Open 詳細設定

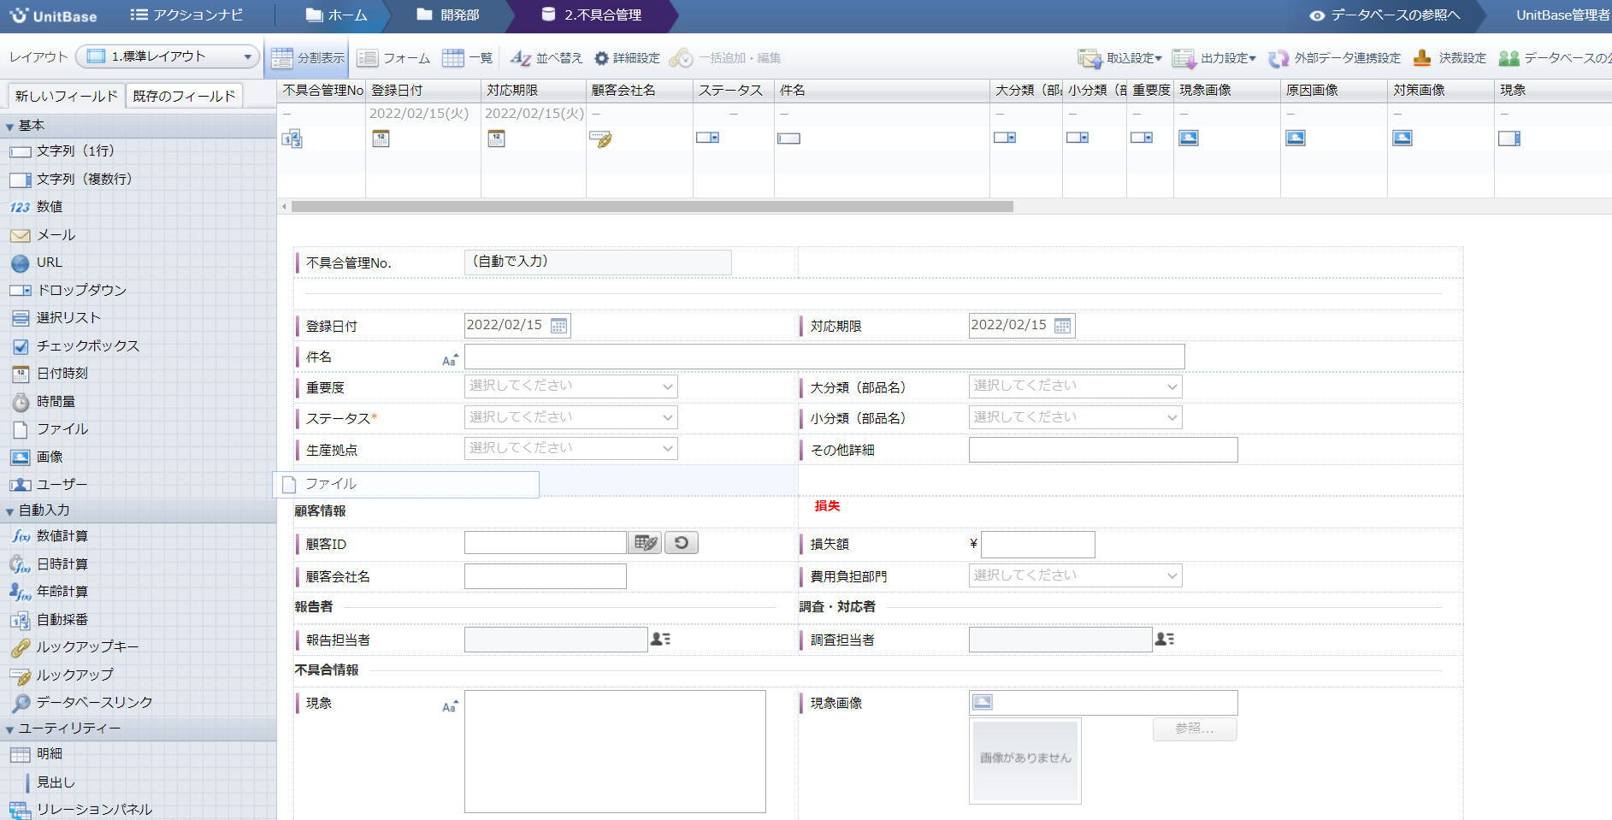(627, 58)
